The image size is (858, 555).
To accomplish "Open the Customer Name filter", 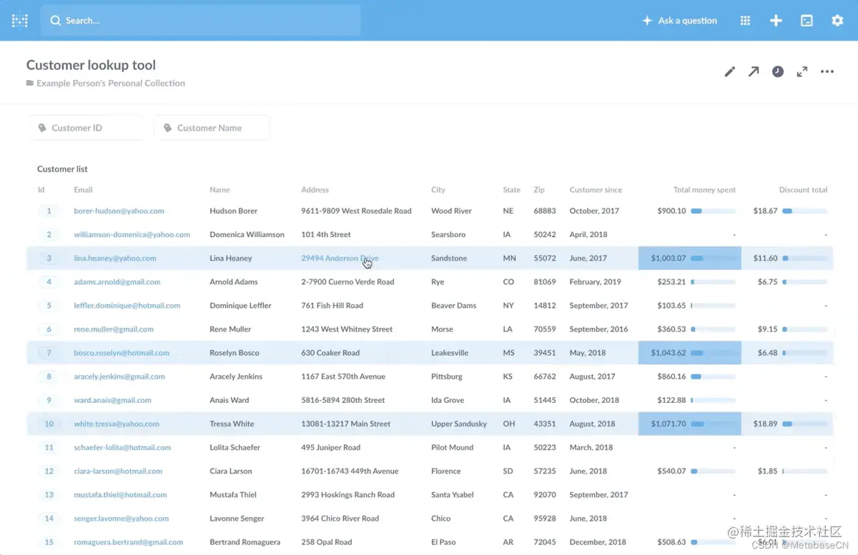I will (212, 128).
